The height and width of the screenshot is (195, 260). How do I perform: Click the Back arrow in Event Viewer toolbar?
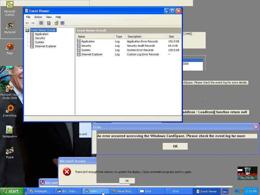pyautogui.click(x=27, y=23)
